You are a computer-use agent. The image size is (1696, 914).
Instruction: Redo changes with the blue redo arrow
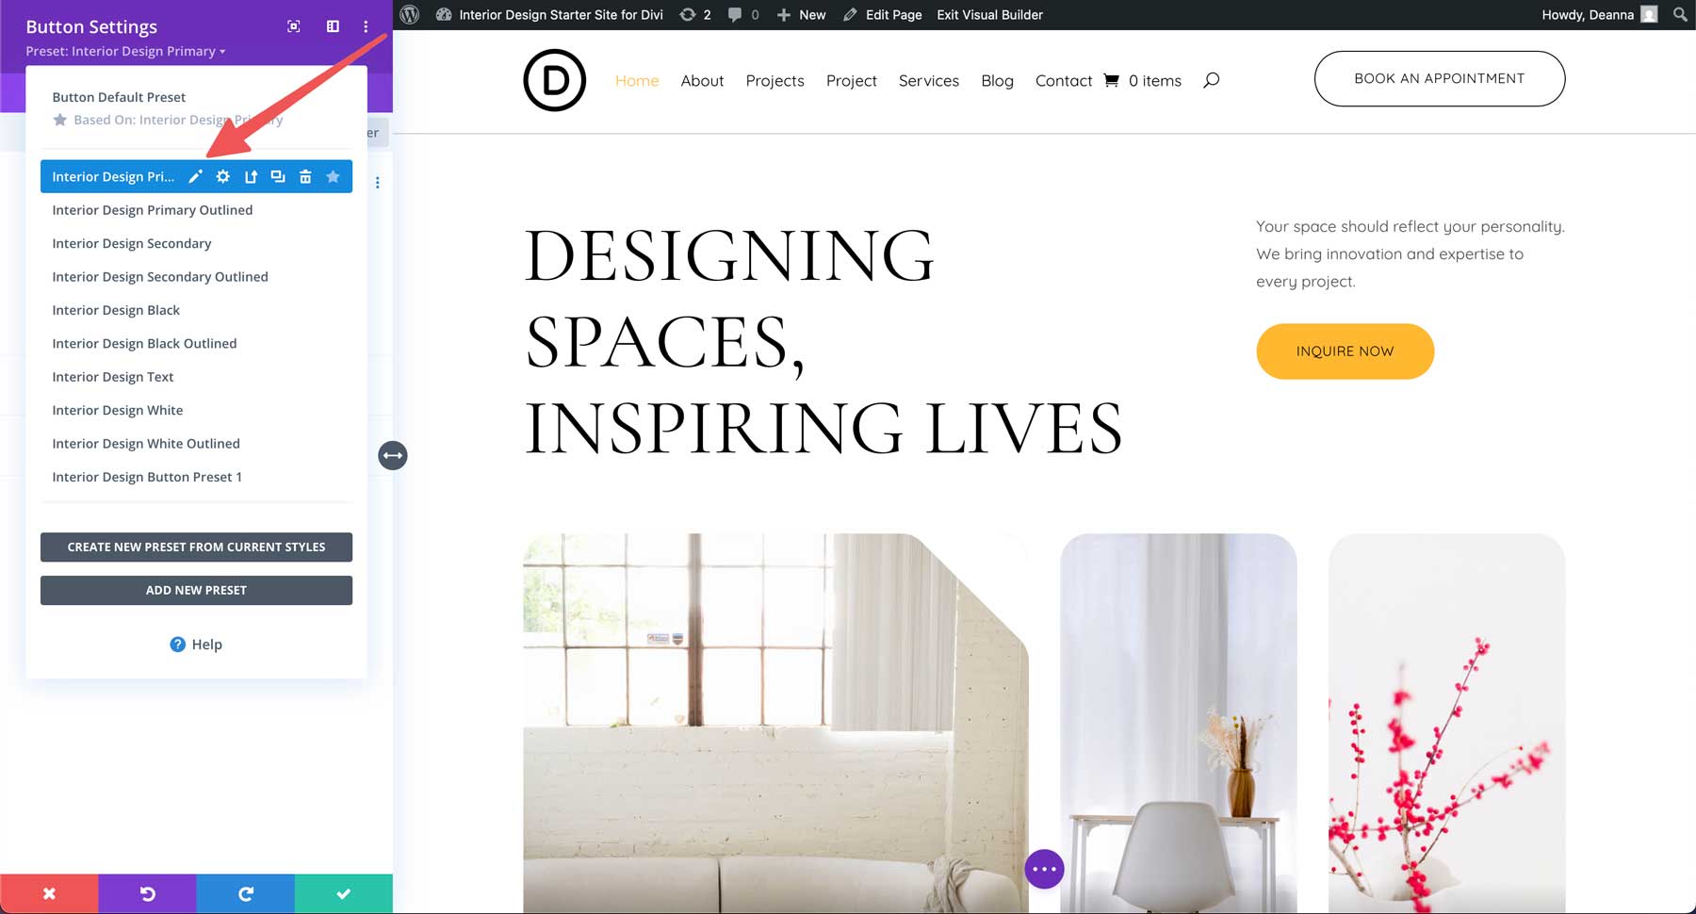(246, 892)
